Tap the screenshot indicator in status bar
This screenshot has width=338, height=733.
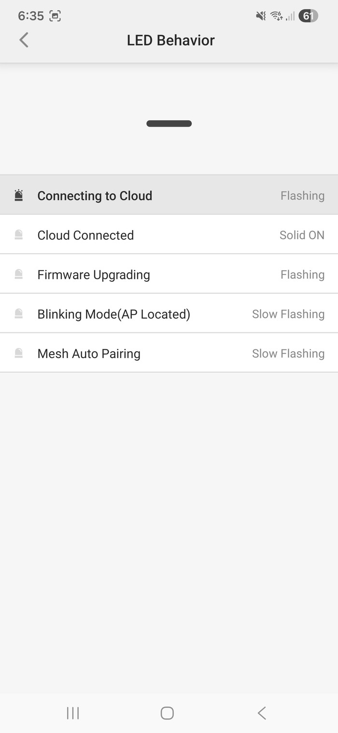click(55, 16)
